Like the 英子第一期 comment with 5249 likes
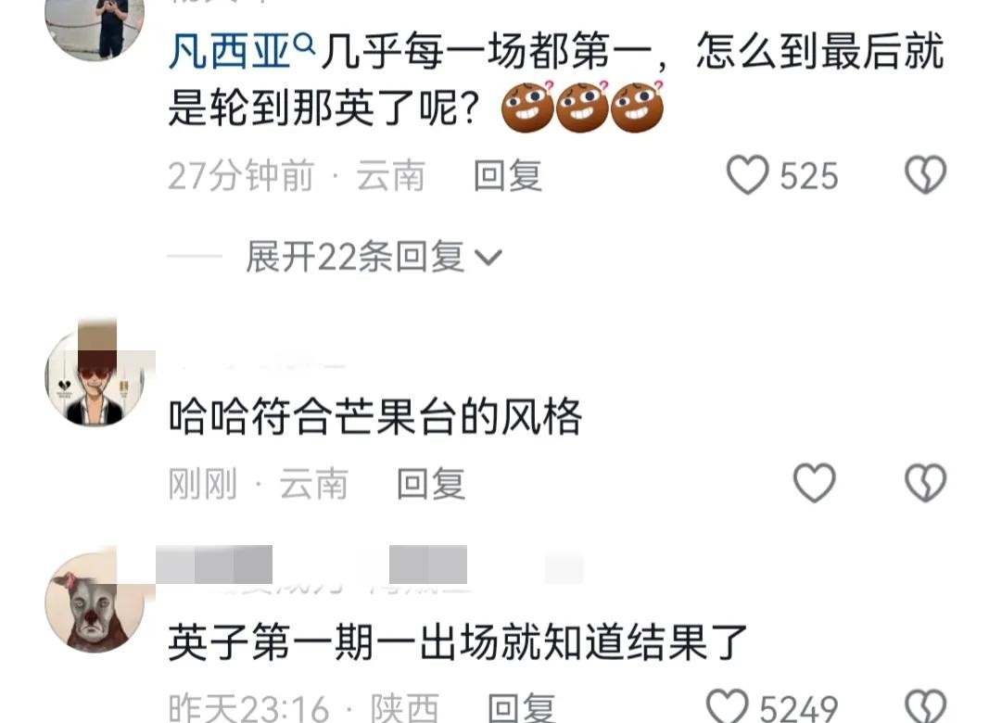 [x=728, y=706]
